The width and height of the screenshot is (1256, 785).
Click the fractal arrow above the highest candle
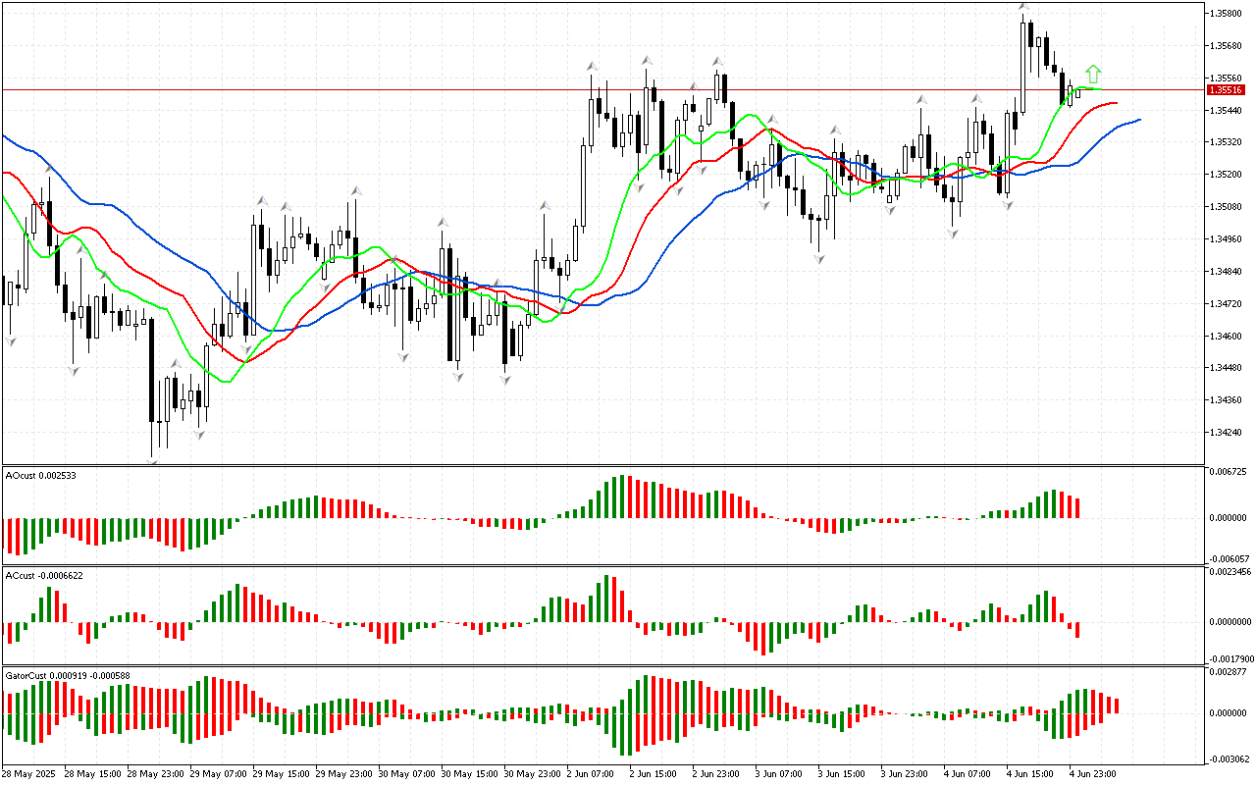(1023, 6)
